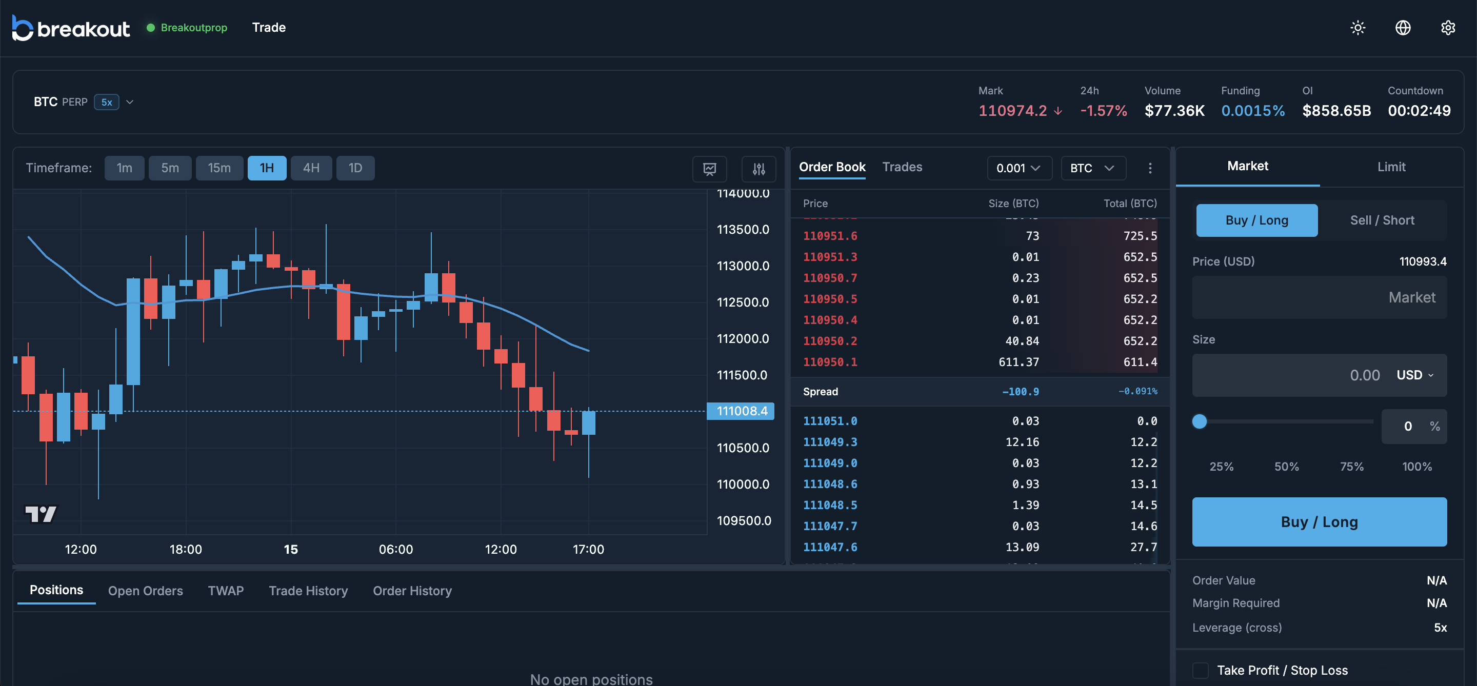Open the USD size unit dropdown
The image size is (1477, 686).
pos(1414,375)
